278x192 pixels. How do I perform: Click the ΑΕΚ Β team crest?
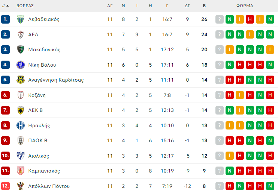click(21, 110)
